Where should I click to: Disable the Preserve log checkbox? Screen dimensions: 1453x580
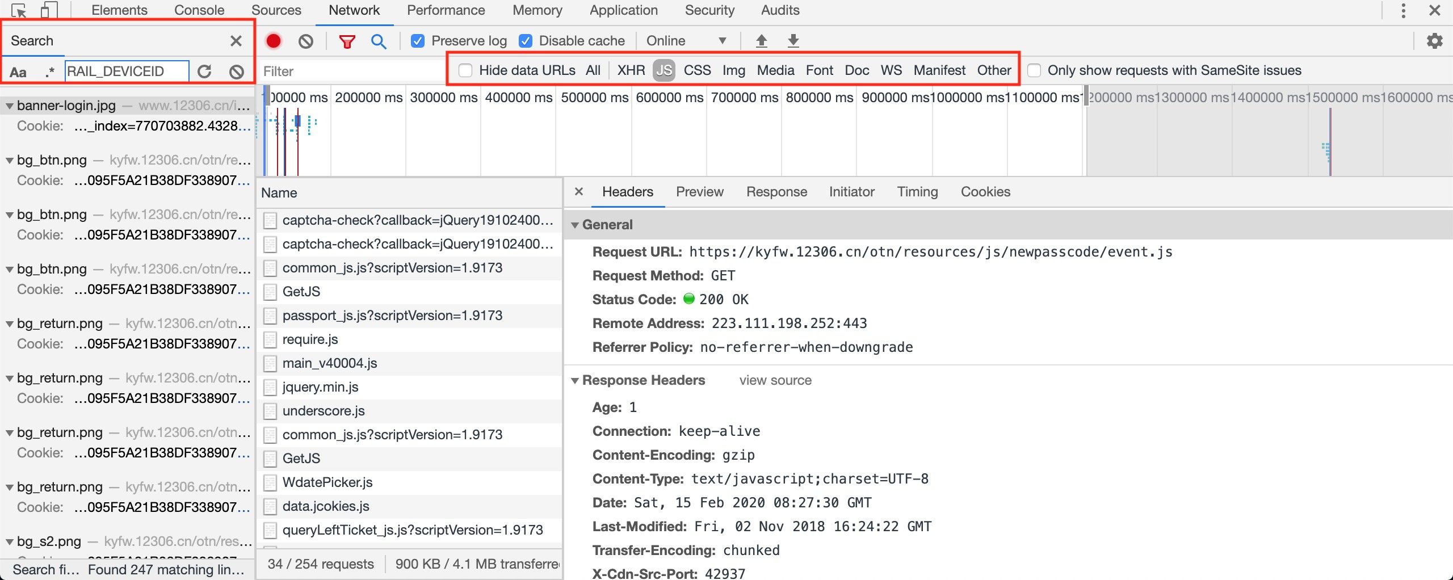pyautogui.click(x=418, y=40)
